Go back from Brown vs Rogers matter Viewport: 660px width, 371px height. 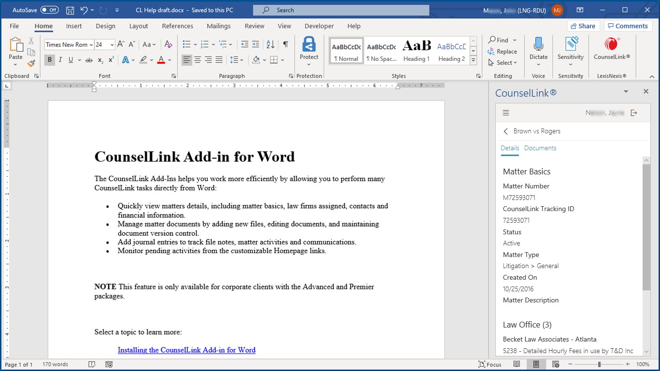[x=506, y=131]
